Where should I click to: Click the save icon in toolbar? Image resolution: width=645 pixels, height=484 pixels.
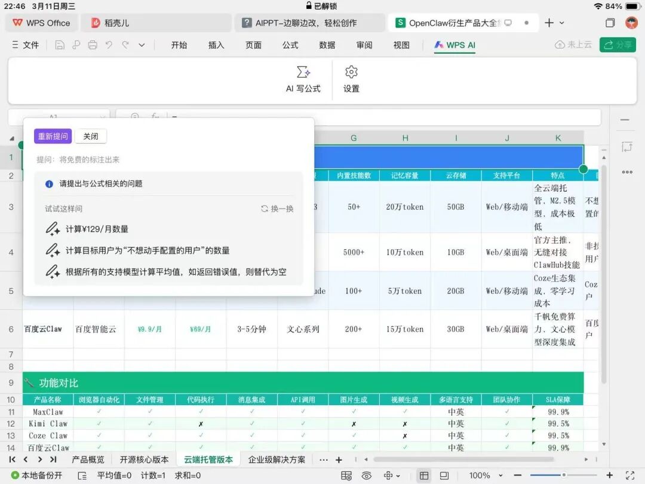[60, 45]
